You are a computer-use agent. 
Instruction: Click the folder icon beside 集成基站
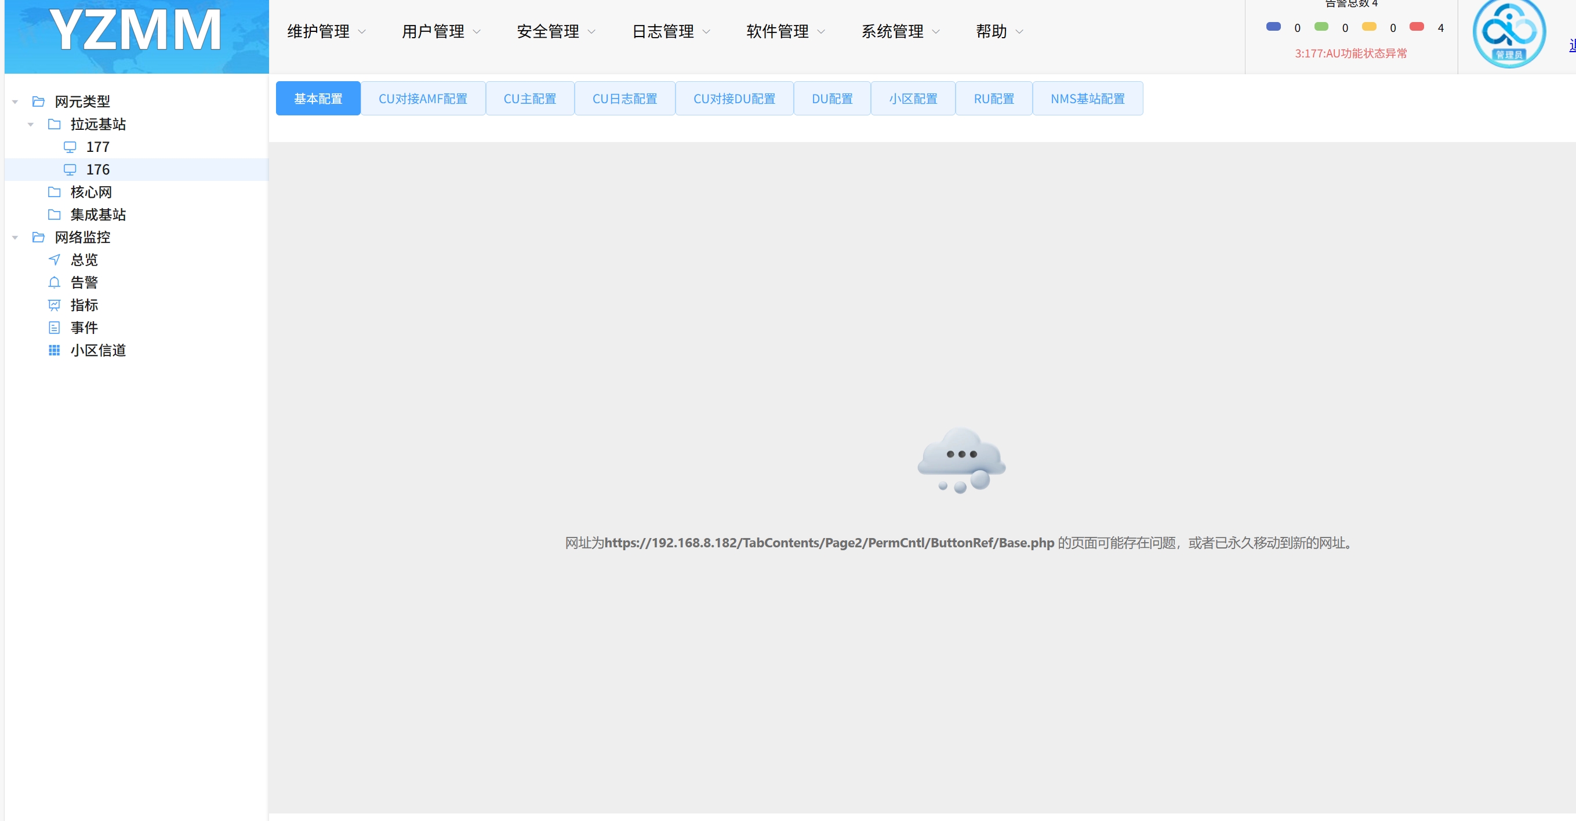pos(55,215)
